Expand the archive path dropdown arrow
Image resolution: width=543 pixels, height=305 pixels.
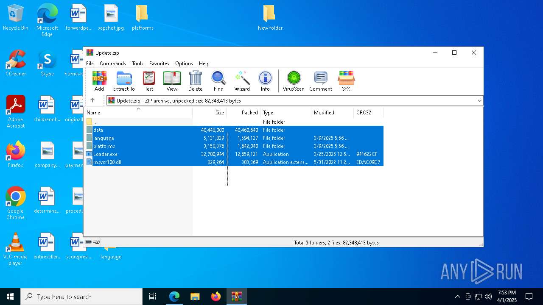[x=479, y=101]
